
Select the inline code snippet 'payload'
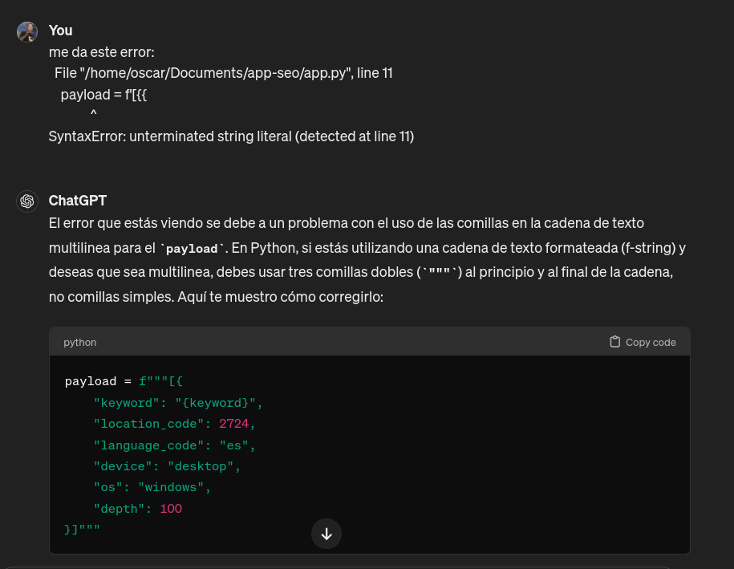click(191, 249)
